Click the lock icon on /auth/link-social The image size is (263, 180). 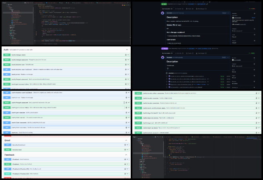(126, 118)
